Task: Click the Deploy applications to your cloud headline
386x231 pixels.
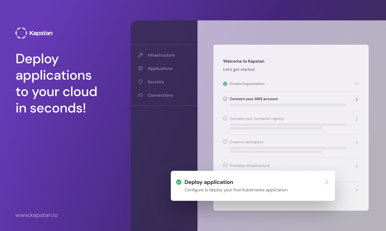Action: coord(57,83)
